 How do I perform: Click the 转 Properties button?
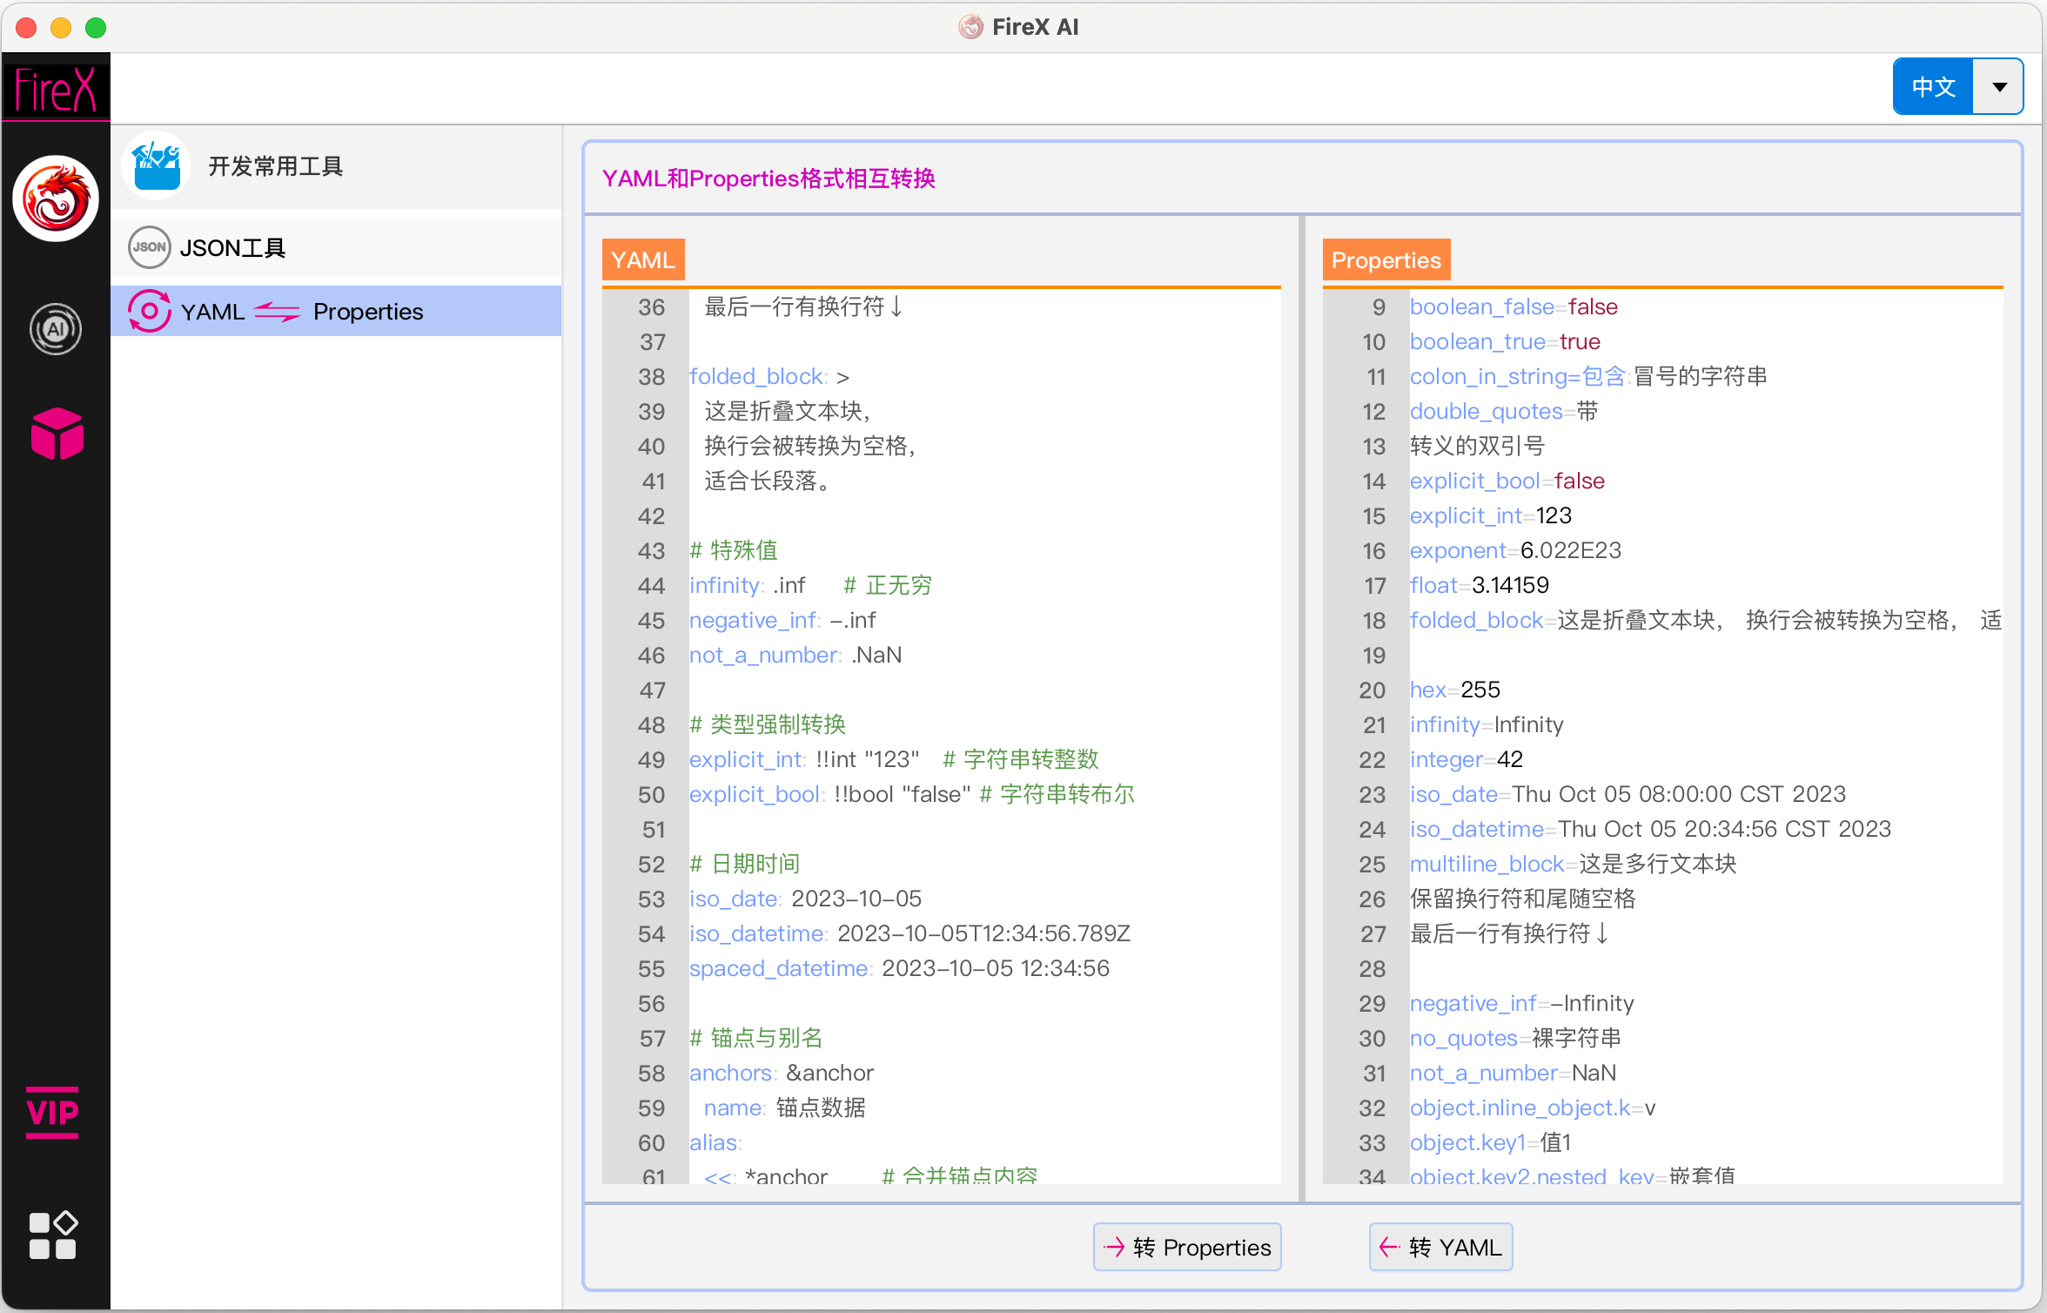point(1187,1247)
